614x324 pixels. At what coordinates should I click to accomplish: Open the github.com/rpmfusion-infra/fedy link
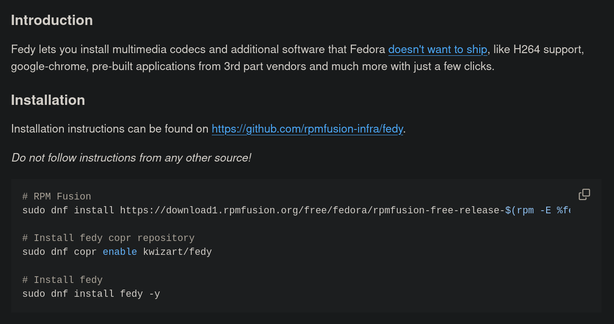pos(307,129)
